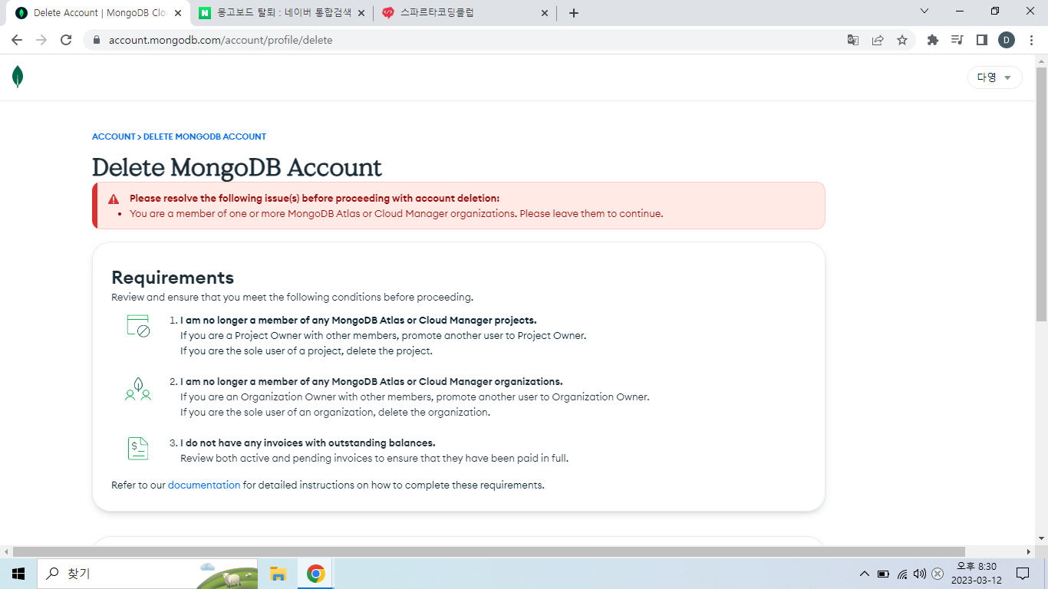This screenshot has width=1048, height=589.
Task: Toggle the Chrome side panel
Action: (981, 40)
